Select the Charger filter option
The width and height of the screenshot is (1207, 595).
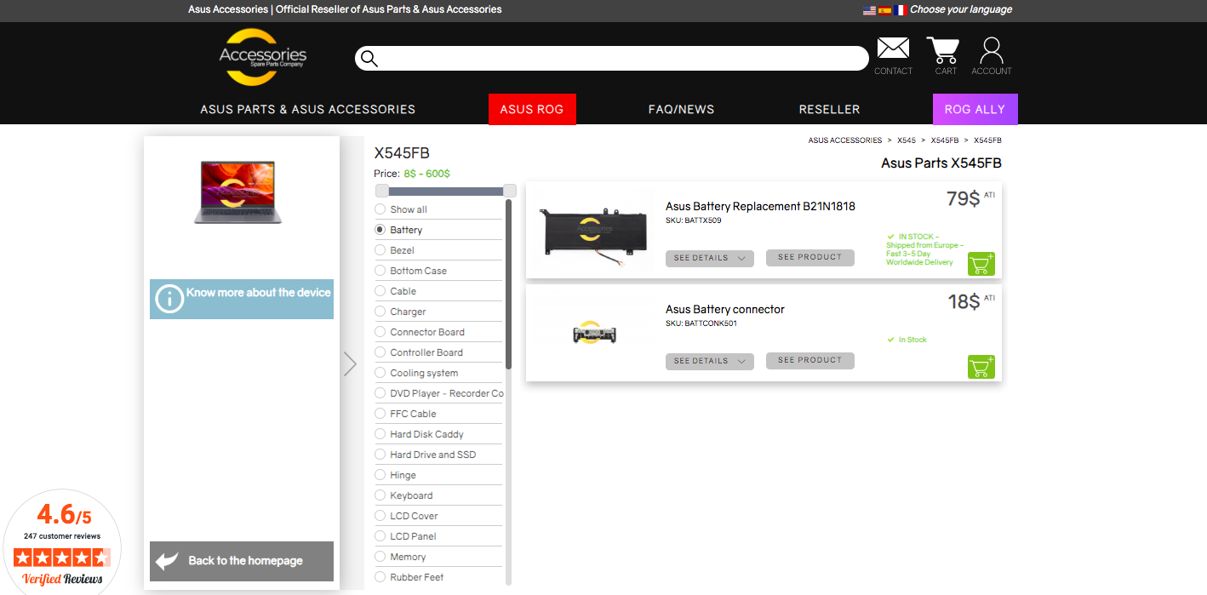[380, 312]
